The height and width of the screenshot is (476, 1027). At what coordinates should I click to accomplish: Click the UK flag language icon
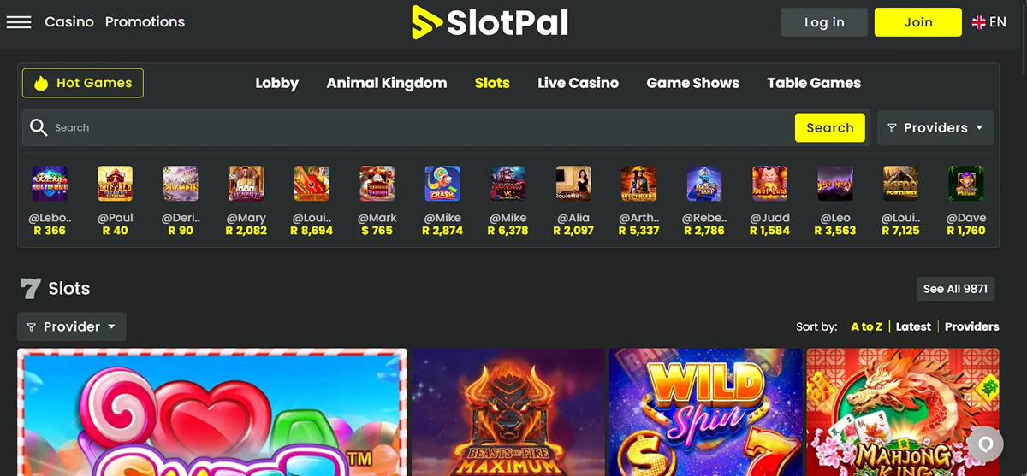click(x=979, y=23)
